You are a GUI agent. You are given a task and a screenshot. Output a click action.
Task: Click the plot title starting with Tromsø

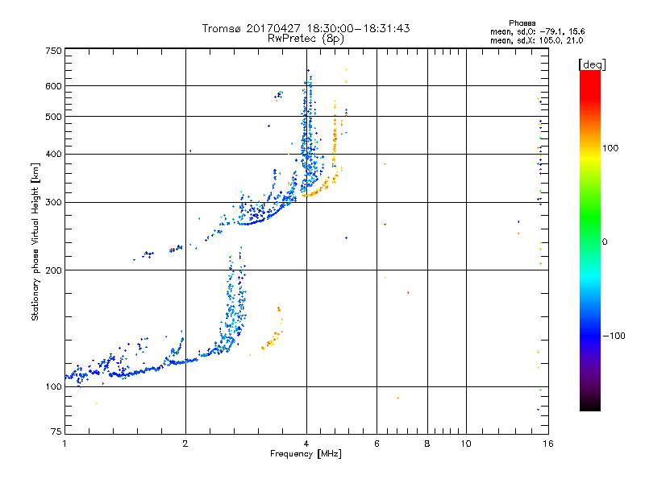coord(306,28)
